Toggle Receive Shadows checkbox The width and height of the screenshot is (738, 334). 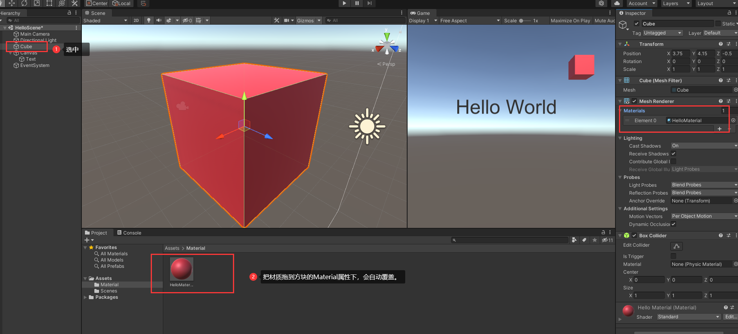coord(673,153)
